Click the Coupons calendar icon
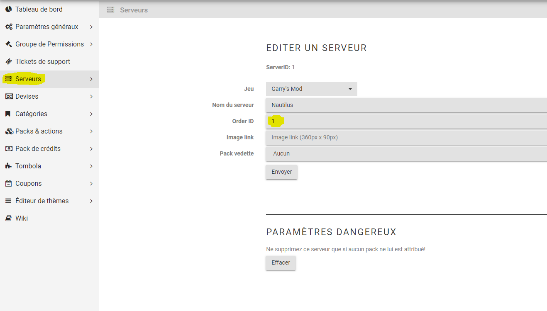The image size is (547, 311). (8, 183)
